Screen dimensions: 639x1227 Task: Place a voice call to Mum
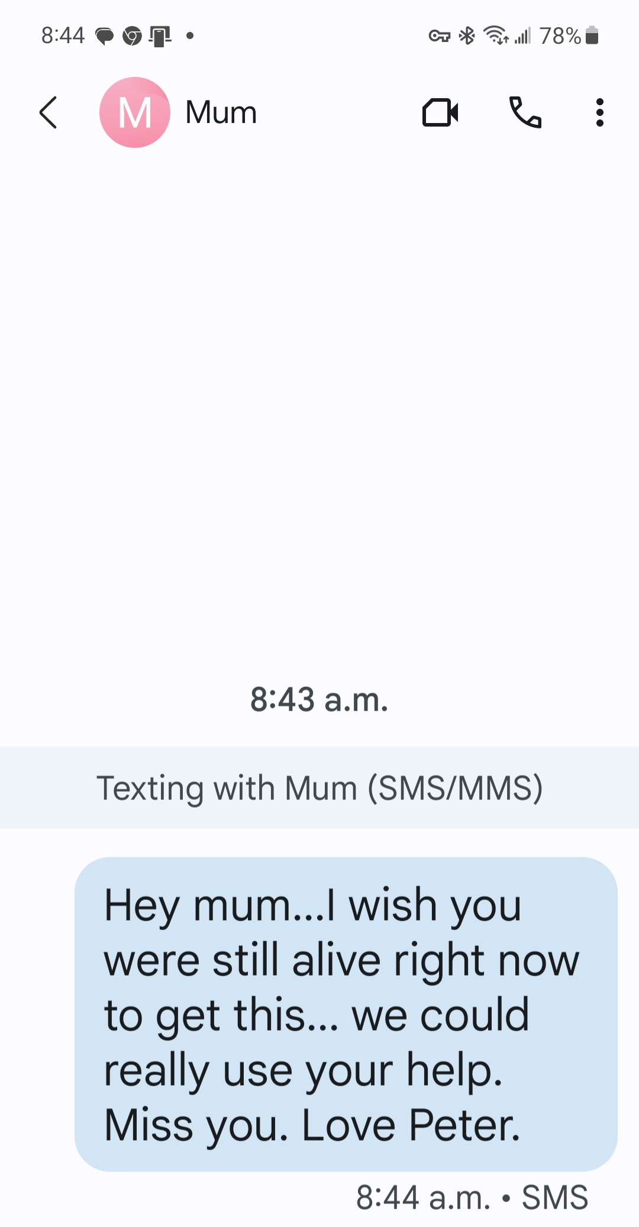click(525, 112)
